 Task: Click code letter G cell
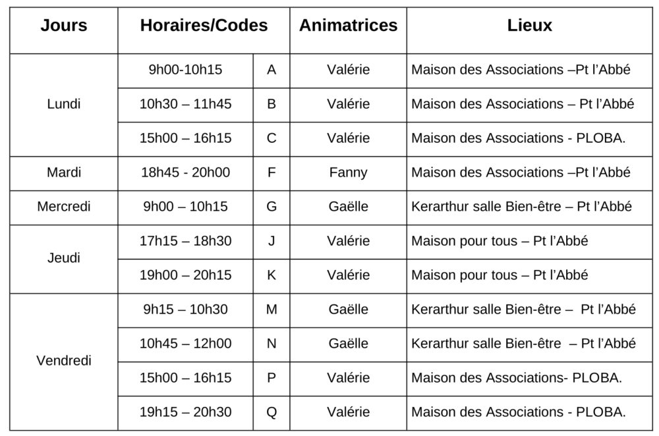(272, 207)
